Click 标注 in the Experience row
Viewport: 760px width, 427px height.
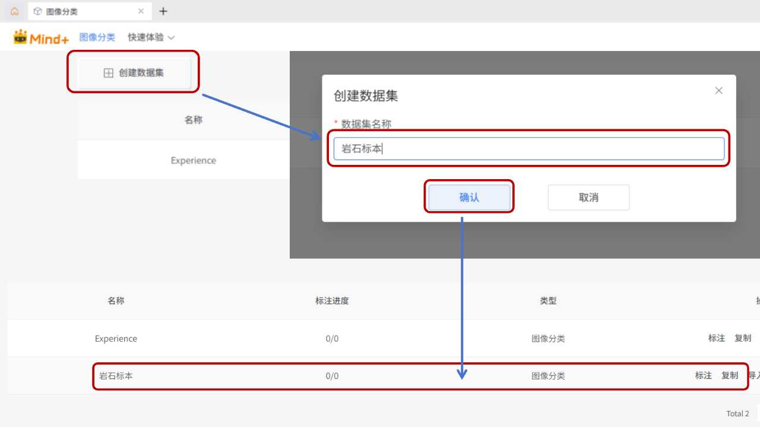(716, 338)
